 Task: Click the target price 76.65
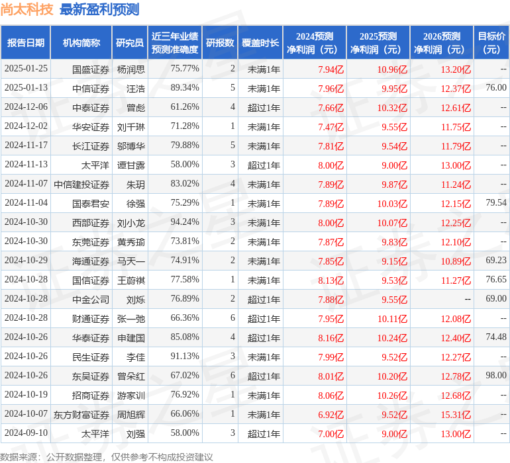point(496,279)
